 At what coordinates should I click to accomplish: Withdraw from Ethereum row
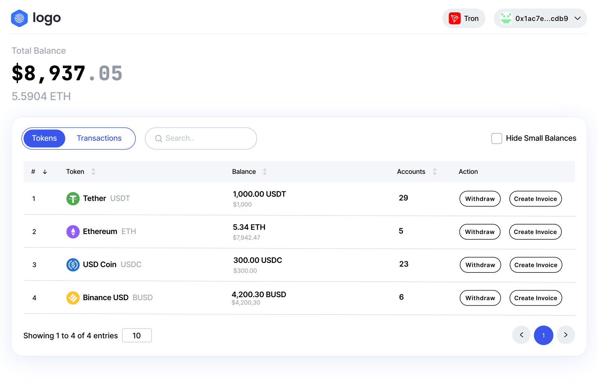point(480,232)
